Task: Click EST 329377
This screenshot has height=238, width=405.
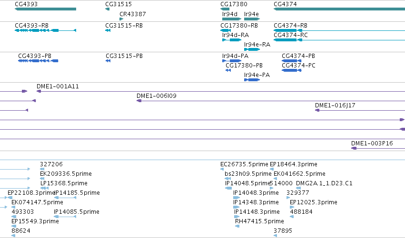Action: coord(298,193)
